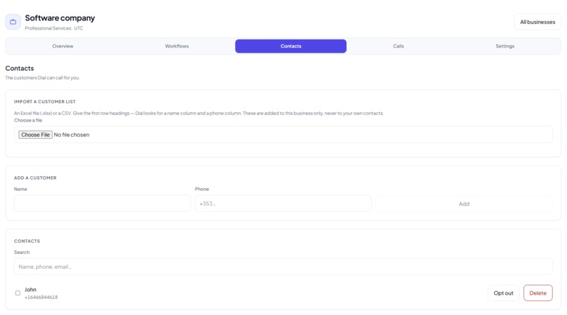
Task: Select the Contacts tab
Action: tap(291, 46)
